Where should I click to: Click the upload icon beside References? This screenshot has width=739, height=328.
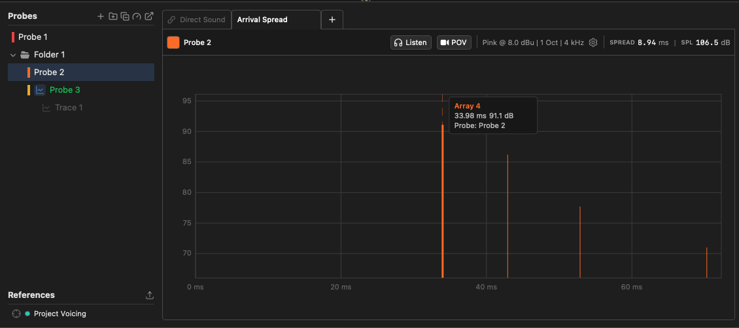pyautogui.click(x=149, y=295)
